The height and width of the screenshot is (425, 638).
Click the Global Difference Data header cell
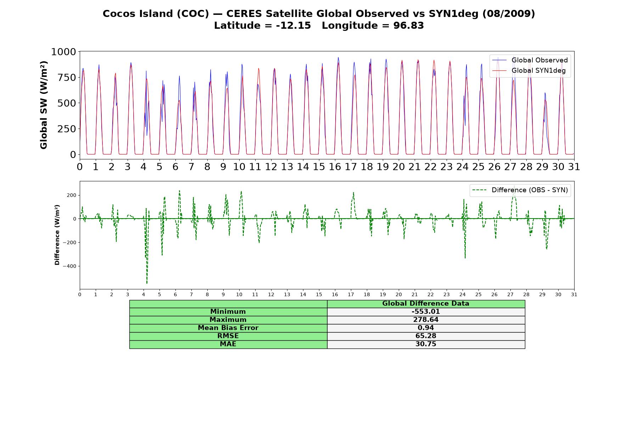click(426, 304)
